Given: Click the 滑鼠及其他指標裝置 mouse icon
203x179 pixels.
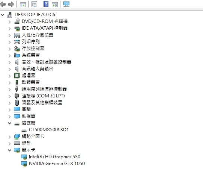Looking at the screenshot, I should tap(17, 103).
